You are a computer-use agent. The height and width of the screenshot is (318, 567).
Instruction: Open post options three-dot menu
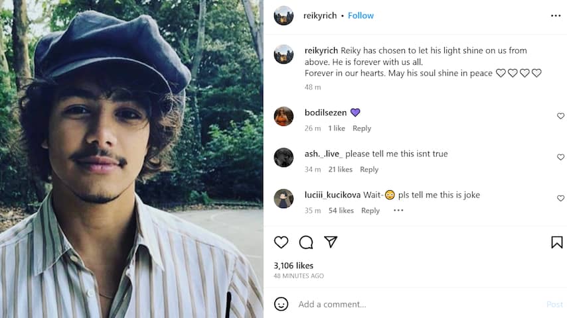coord(556,16)
